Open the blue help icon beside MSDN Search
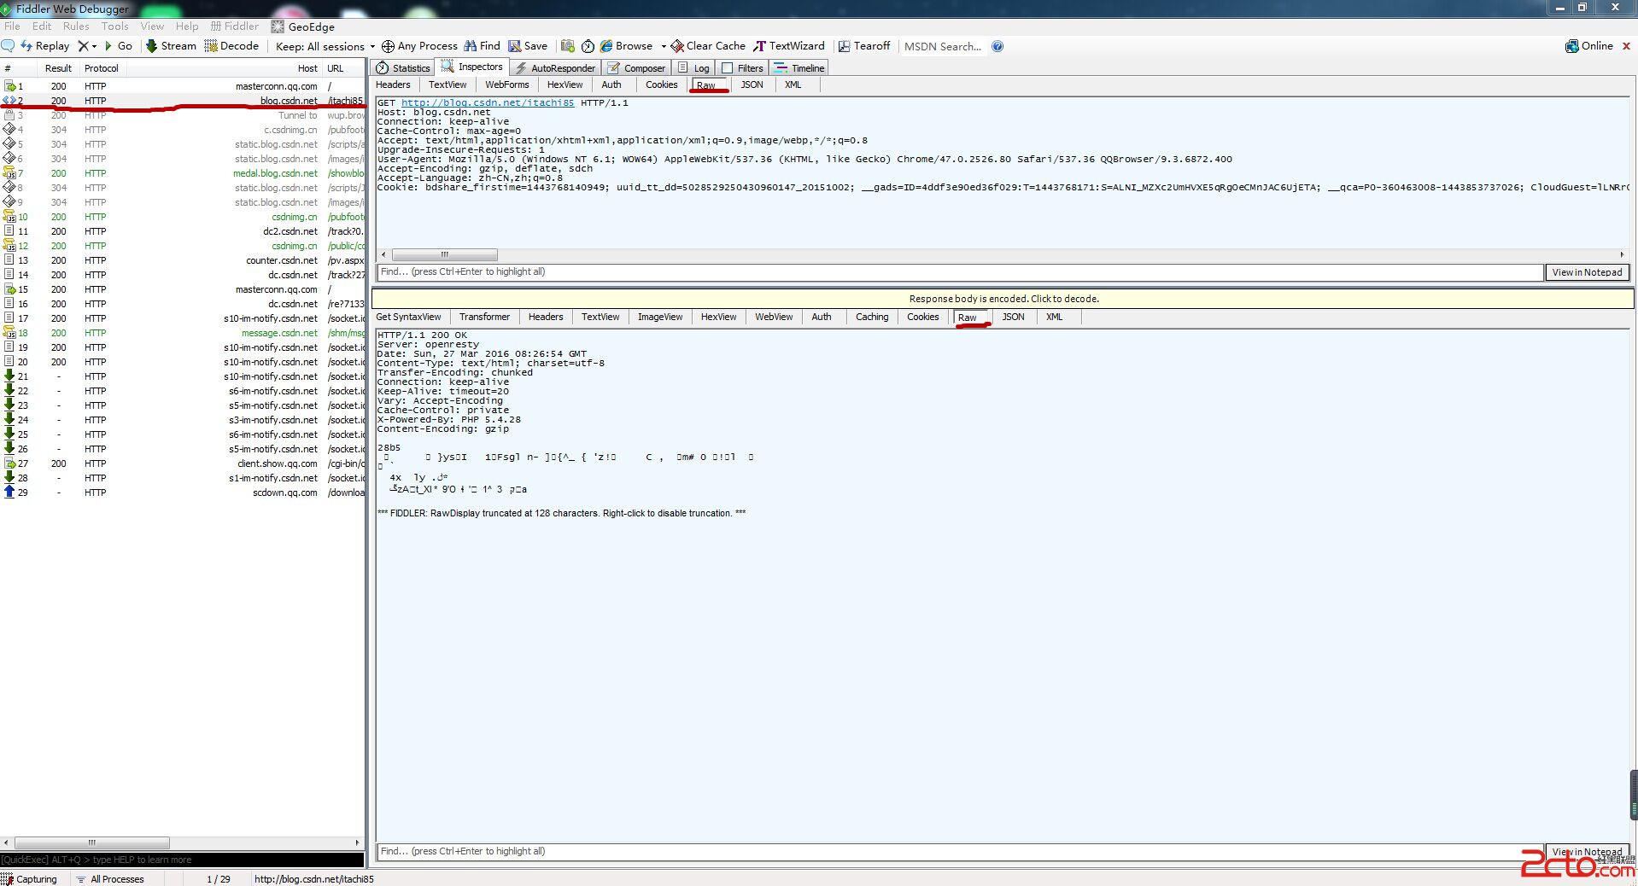The width and height of the screenshot is (1638, 886). [997, 46]
